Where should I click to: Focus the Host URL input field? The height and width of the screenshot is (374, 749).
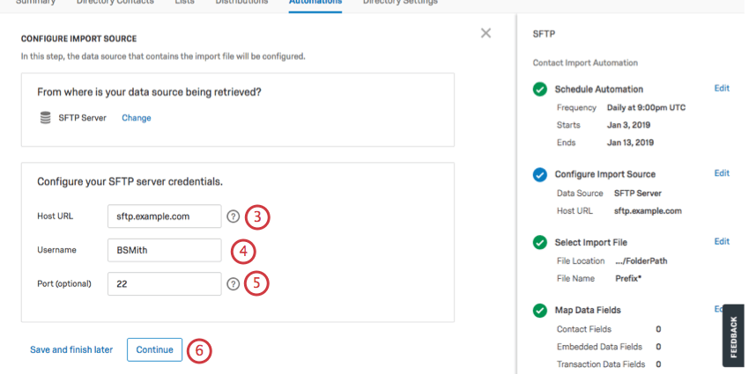pyautogui.click(x=164, y=216)
